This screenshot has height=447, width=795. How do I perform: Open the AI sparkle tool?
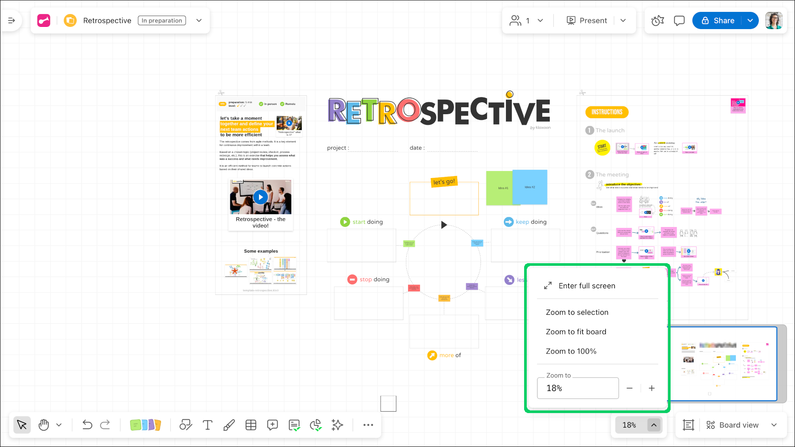337,425
